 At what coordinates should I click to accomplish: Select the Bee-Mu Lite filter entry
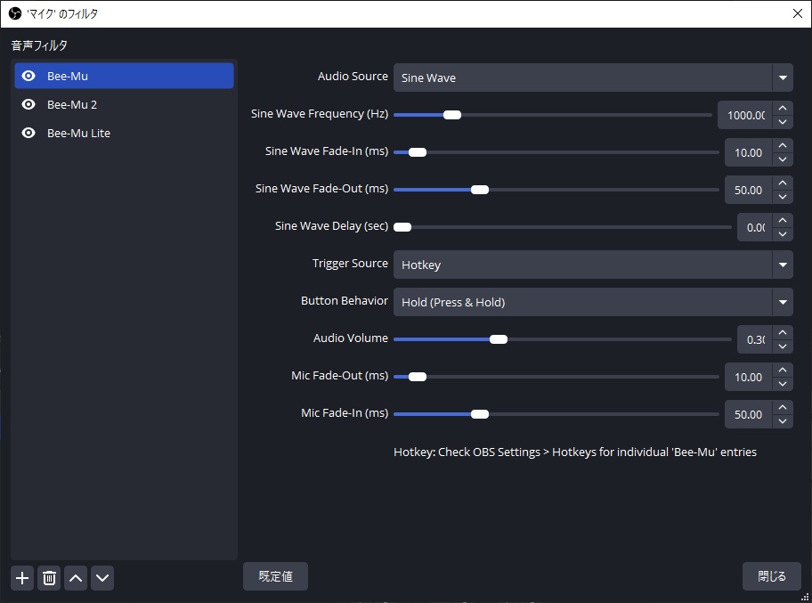(x=124, y=133)
